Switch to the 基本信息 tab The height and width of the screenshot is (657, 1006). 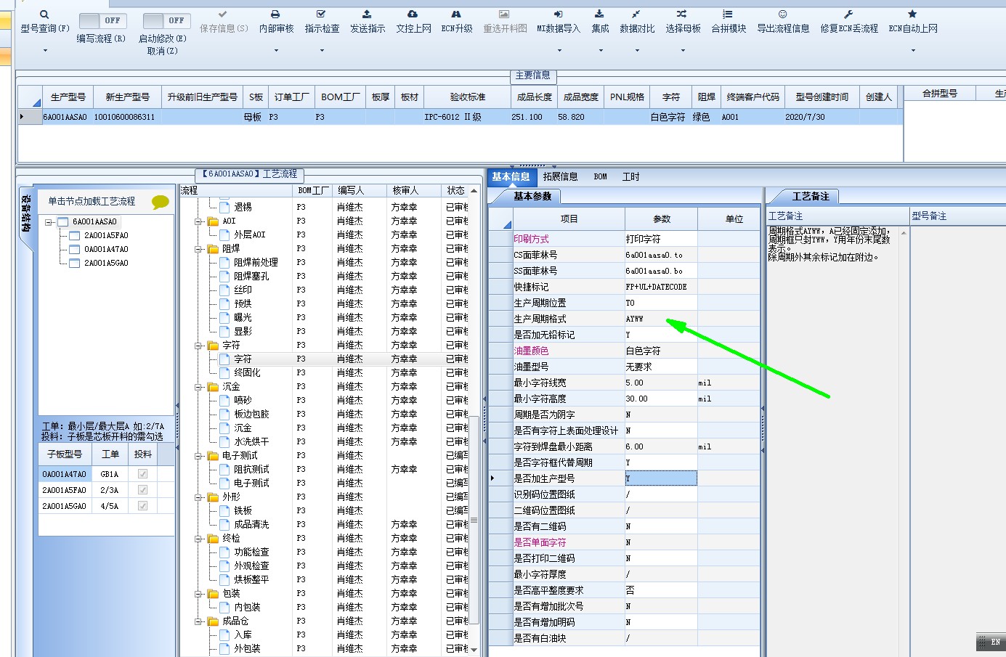coord(511,177)
